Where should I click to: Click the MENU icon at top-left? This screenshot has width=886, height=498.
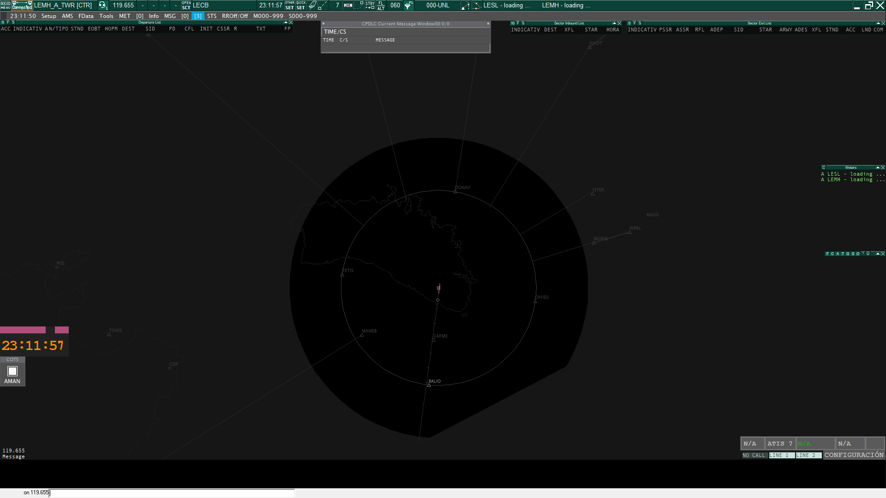pyautogui.click(x=5, y=6)
